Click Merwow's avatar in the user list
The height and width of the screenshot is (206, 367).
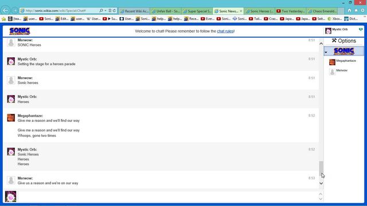tap(332, 72)
